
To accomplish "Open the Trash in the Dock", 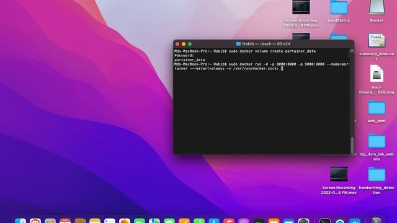I will coord(377,221).
